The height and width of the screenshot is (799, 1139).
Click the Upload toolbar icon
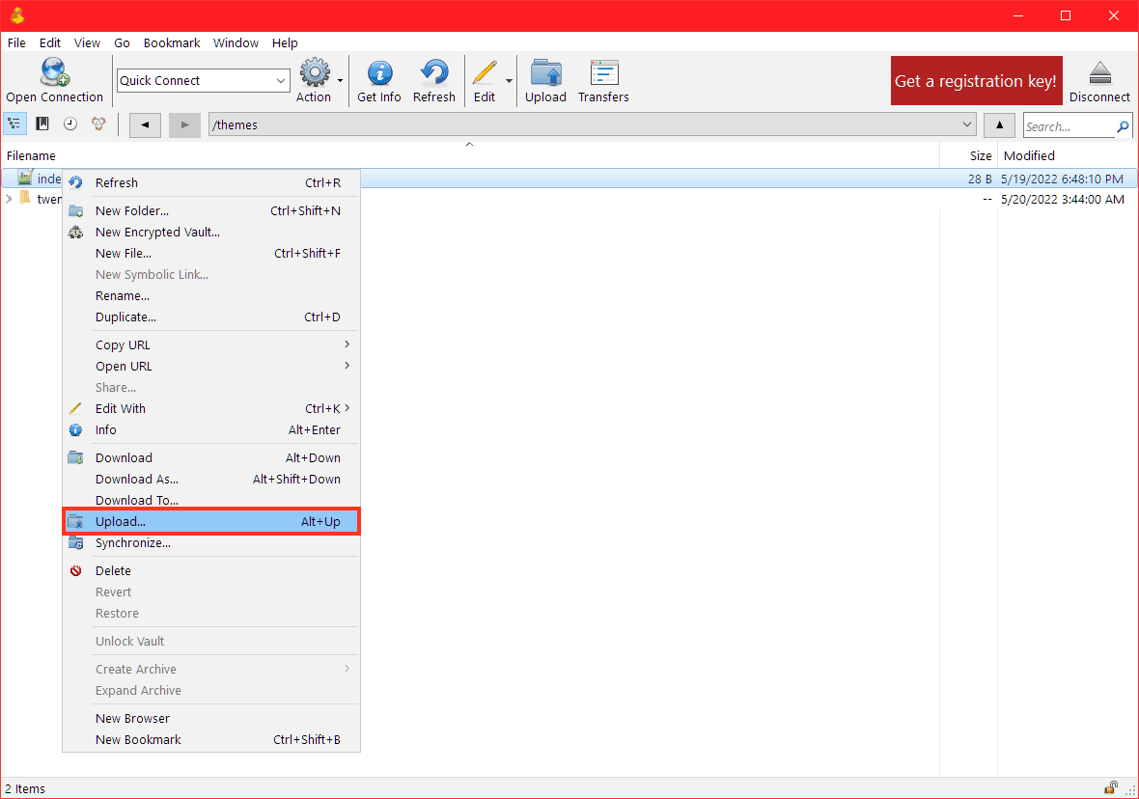point(545,74)
